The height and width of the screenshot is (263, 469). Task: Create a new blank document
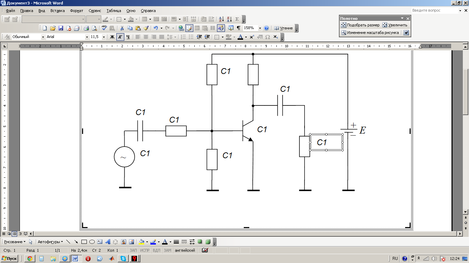click(x=45, y=28)
